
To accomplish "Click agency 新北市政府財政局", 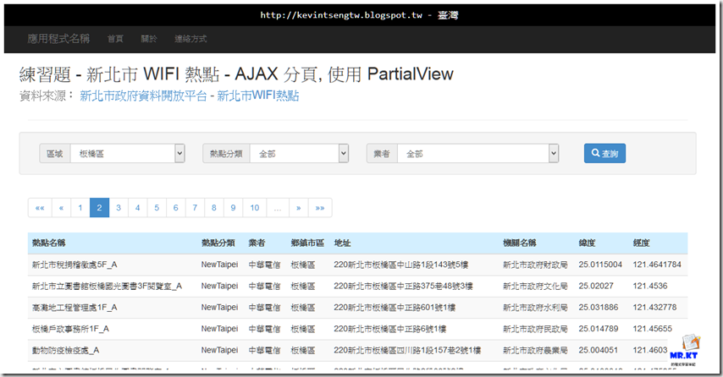I will [535, 265].
